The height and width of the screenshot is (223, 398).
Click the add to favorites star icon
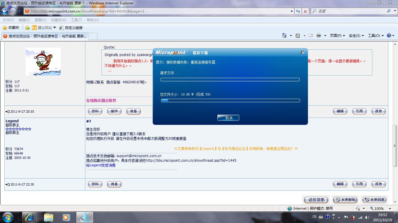[27, 28]
